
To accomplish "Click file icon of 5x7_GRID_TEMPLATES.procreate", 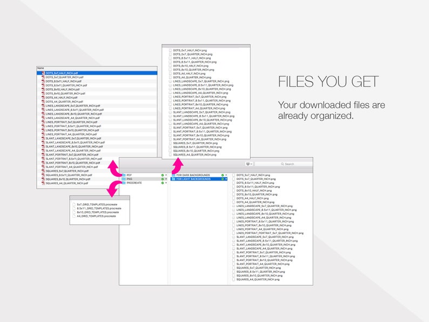I will point(74,204).
